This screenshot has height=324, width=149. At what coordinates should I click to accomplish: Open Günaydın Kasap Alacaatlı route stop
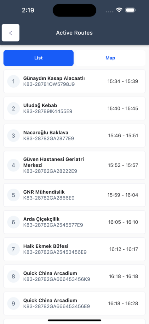pyautogui.click(x=74, y=81)
